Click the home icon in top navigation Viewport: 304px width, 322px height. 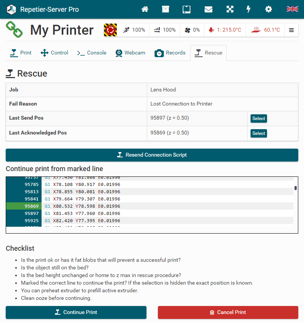(x=145, y=9)
